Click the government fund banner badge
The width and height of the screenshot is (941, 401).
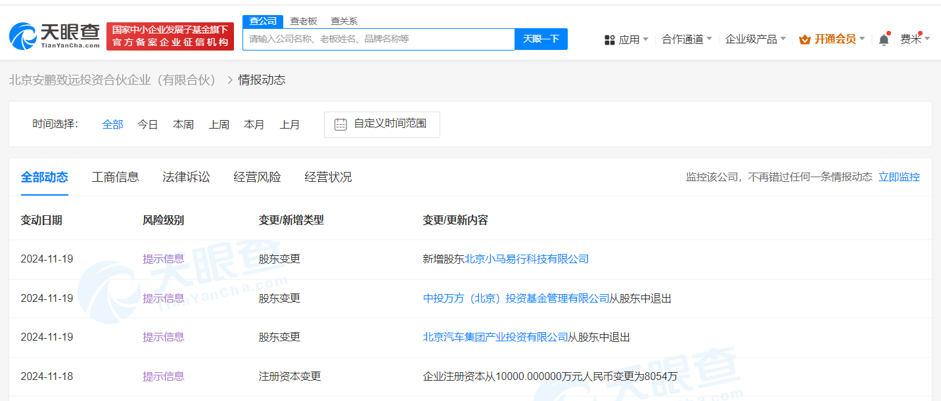tap(170, 36)
